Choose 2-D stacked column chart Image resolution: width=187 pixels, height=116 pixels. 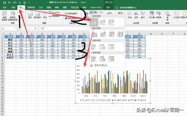coord(103,22)
